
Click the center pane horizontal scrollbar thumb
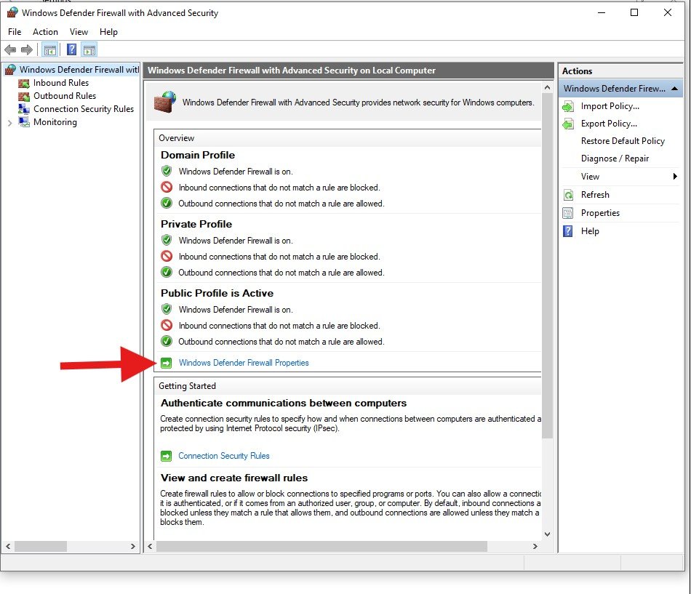coord(320,546)
